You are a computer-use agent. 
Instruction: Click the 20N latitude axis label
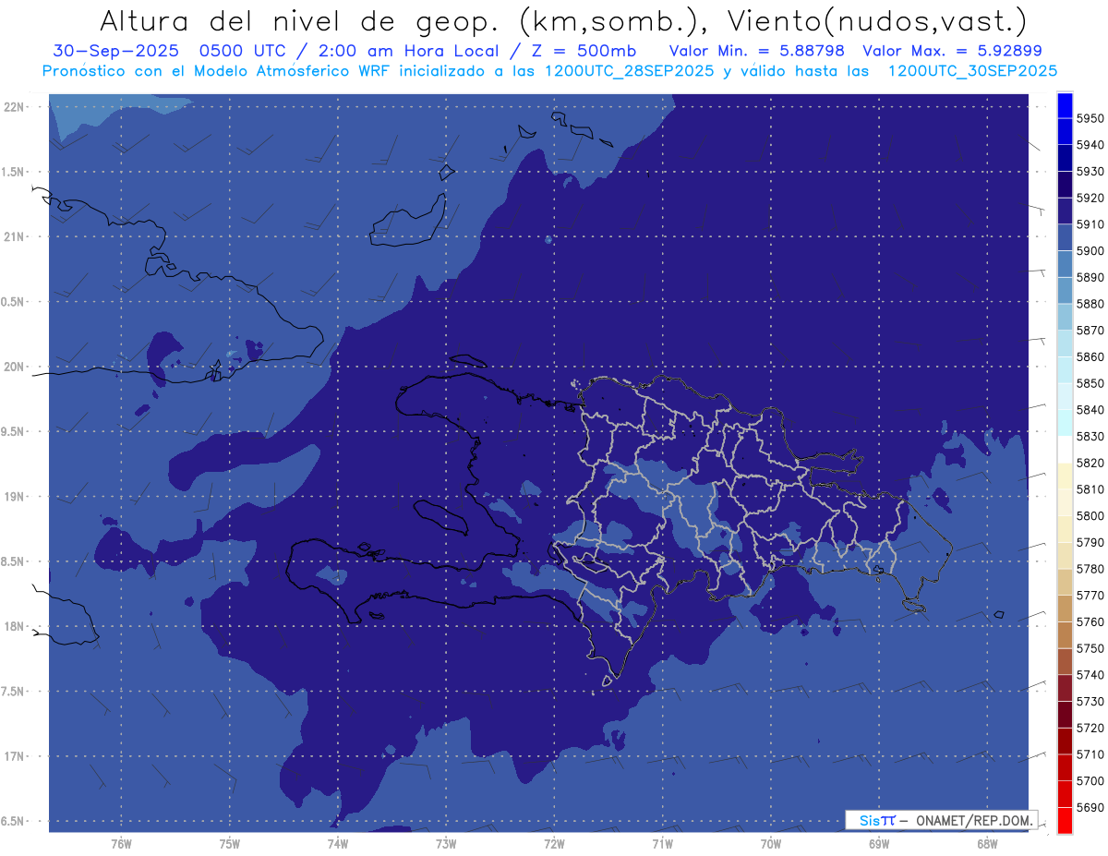point(15,367)
